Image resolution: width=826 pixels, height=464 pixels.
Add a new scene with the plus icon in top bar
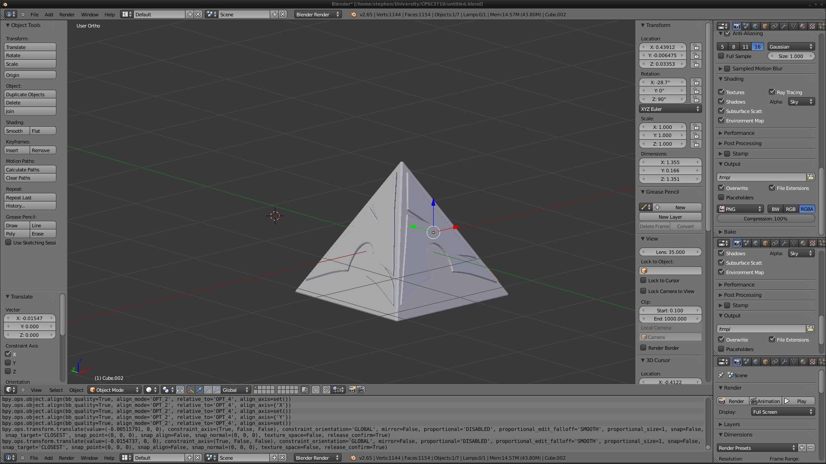click(275, 14)
